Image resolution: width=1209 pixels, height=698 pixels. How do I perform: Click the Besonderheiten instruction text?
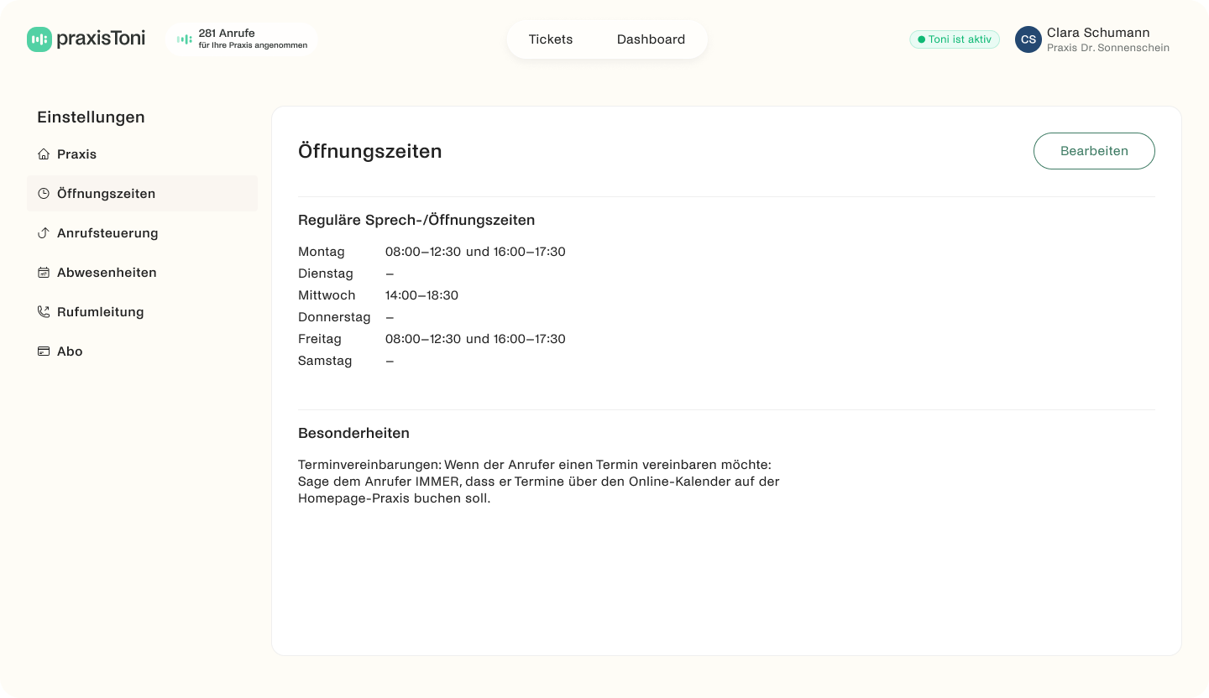[538, 482]
